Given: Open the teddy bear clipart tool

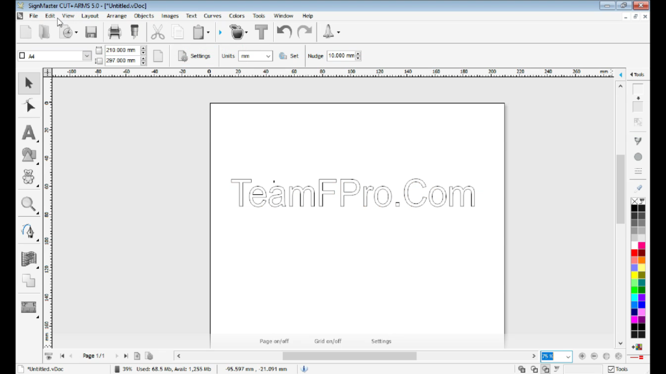Looking at the screenshot, I should 29,177.
